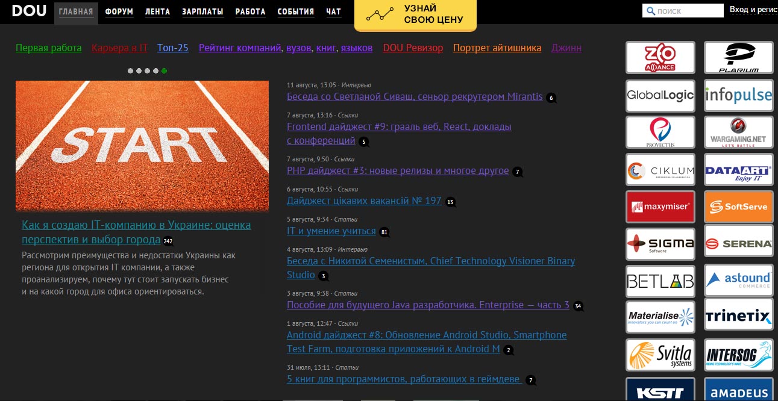Select the third carousel dot indicator
Image resolution: width=778 pixels, height=401 pixels.
(x=147, y=70)
